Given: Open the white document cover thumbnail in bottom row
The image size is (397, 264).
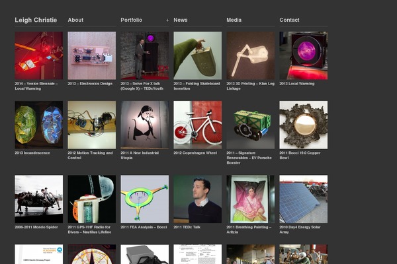Looking at the screenshot, I should (x=39, y=254).
